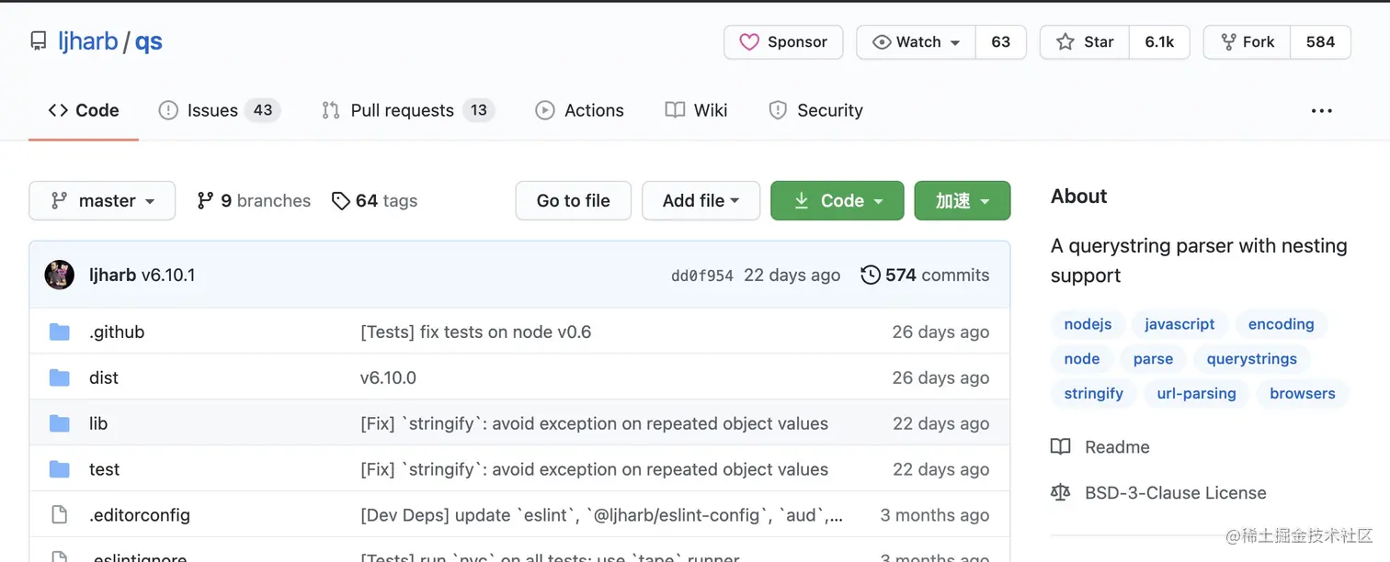
Task: Open the master branch dropdown
Action: pos(101,200)
